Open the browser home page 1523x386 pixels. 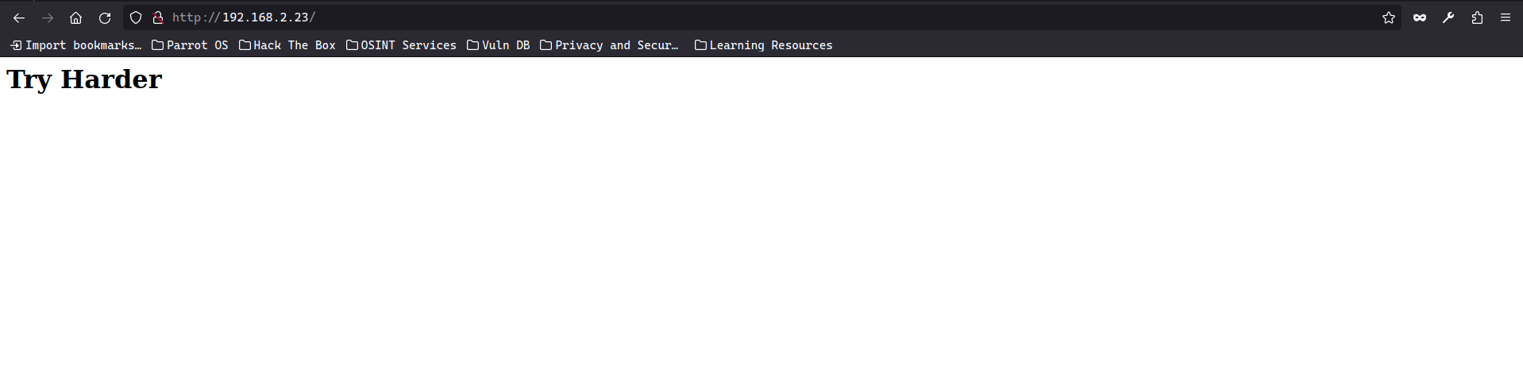pos(75,17)
